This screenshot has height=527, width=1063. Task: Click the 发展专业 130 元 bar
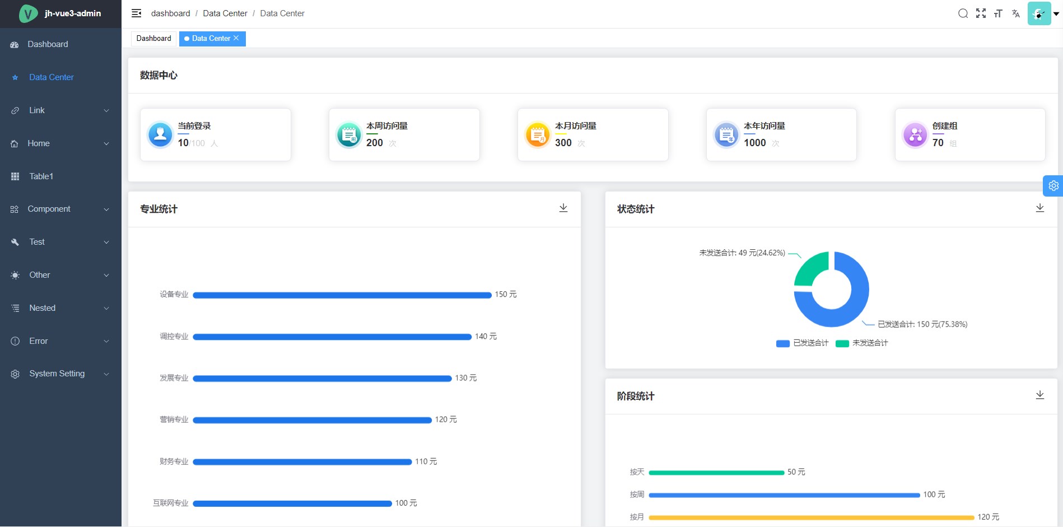[322, 378]
